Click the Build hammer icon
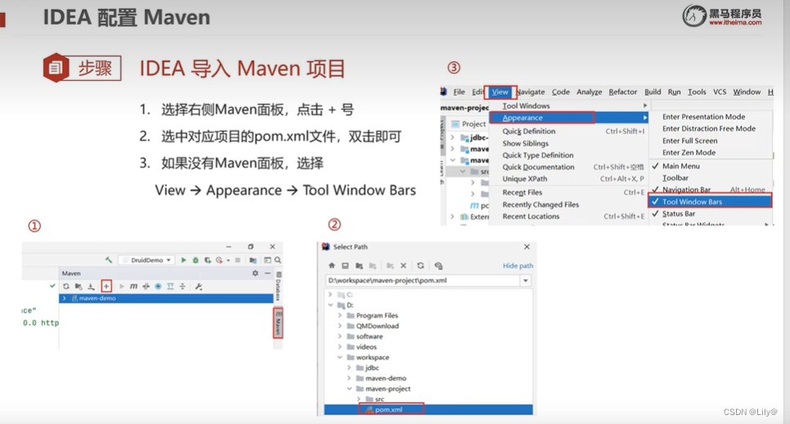Viewport: 790px width, 424px height. pyautogui.click(x=108, y=259)
